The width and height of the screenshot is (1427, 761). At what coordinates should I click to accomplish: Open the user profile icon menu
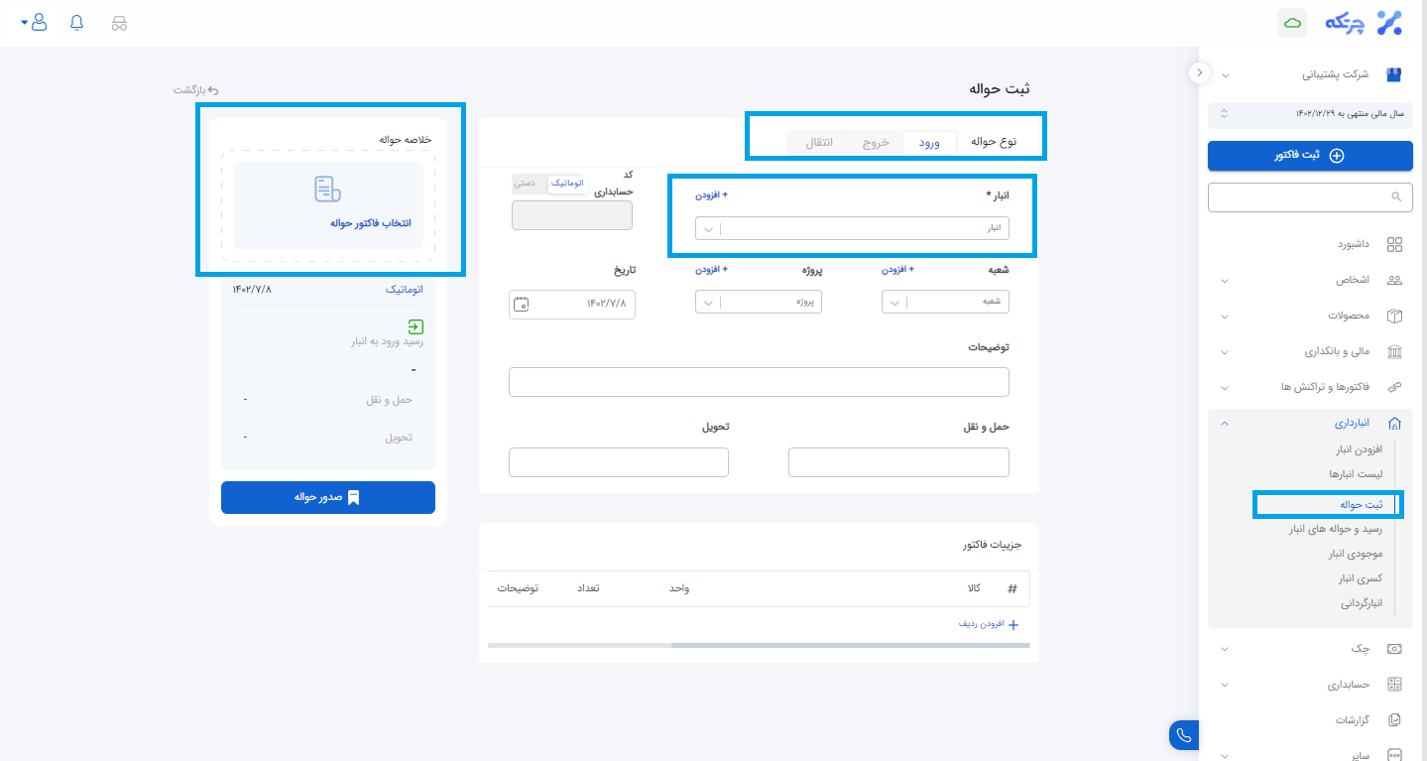(x=38, y=23)
